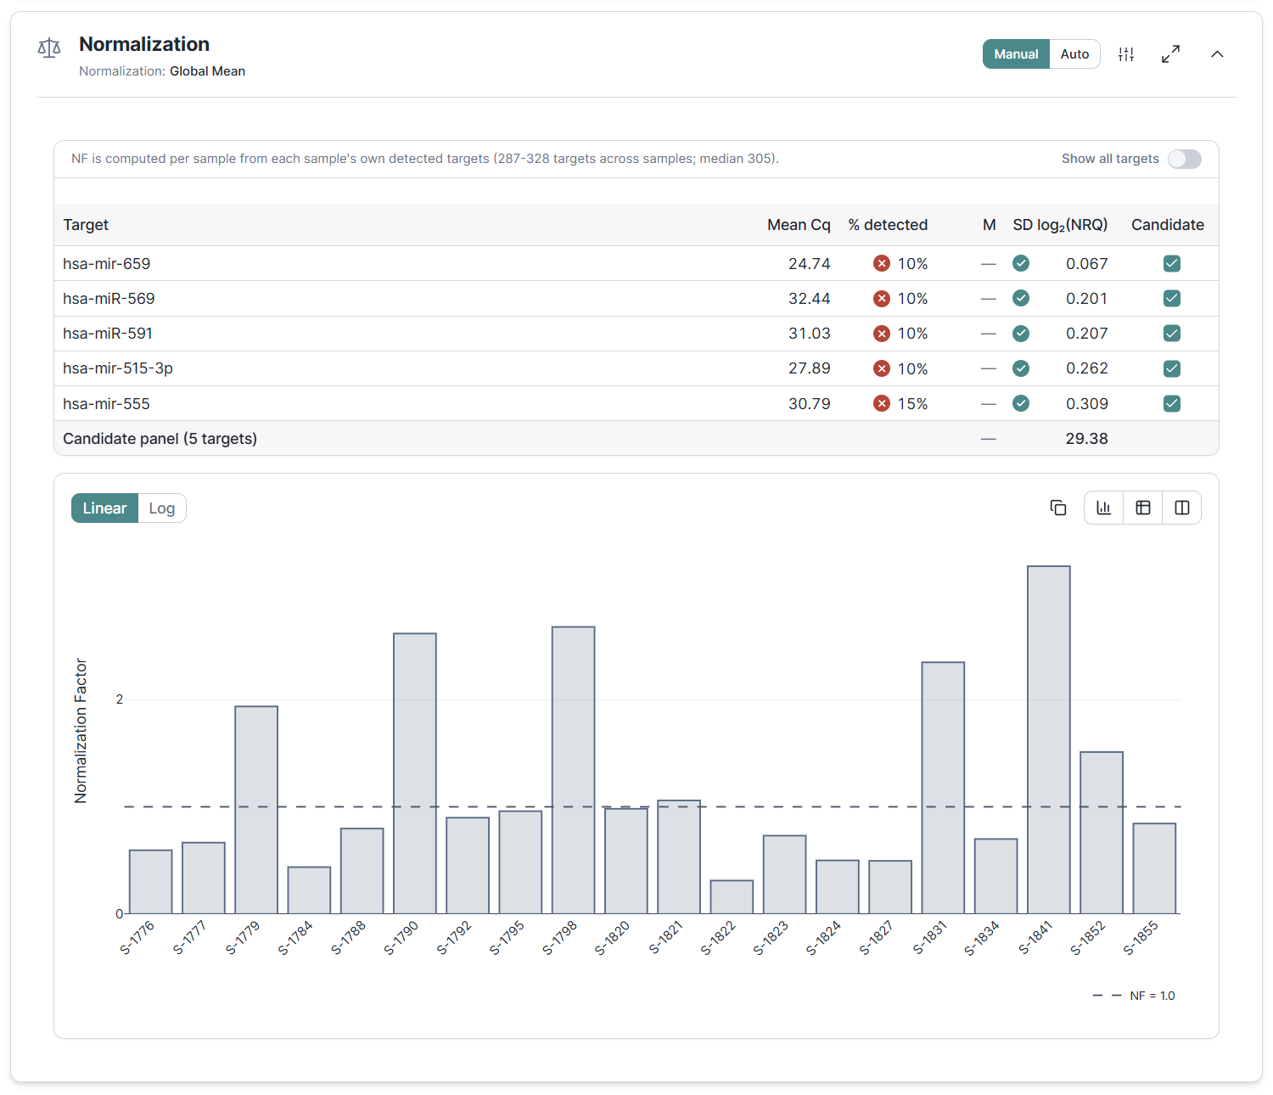The height and width of the screenshot is (1095, 1273).
Task: Click SD value 0.067
Action: 1087,264
